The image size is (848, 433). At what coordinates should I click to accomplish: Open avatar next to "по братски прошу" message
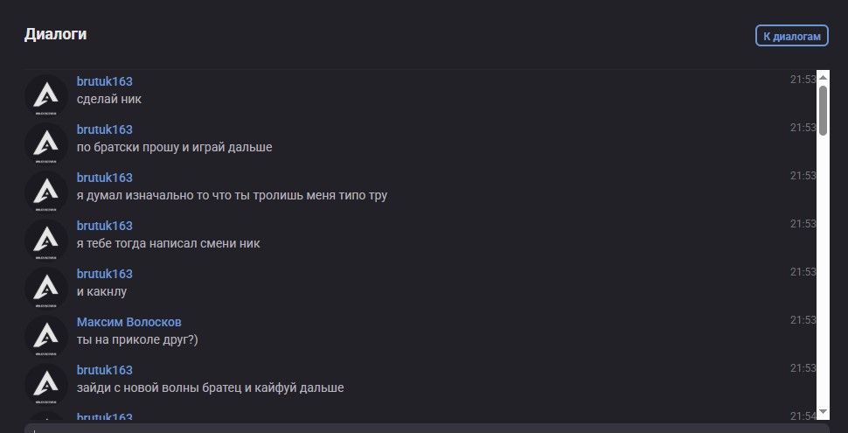(x=46, y=144)
